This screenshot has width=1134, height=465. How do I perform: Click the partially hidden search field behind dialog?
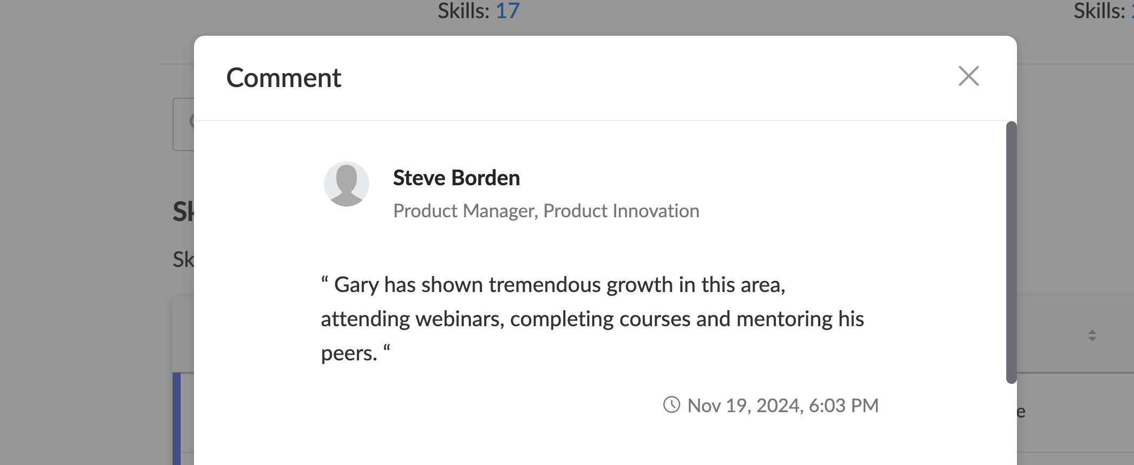coord(183,124)
